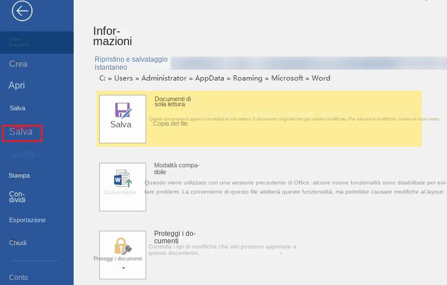Image resolution: width=447 pixels, height=285 pixels.
Task: Expand the Proteggi i documenti dropdown arrow
Action: click(122, 267)
